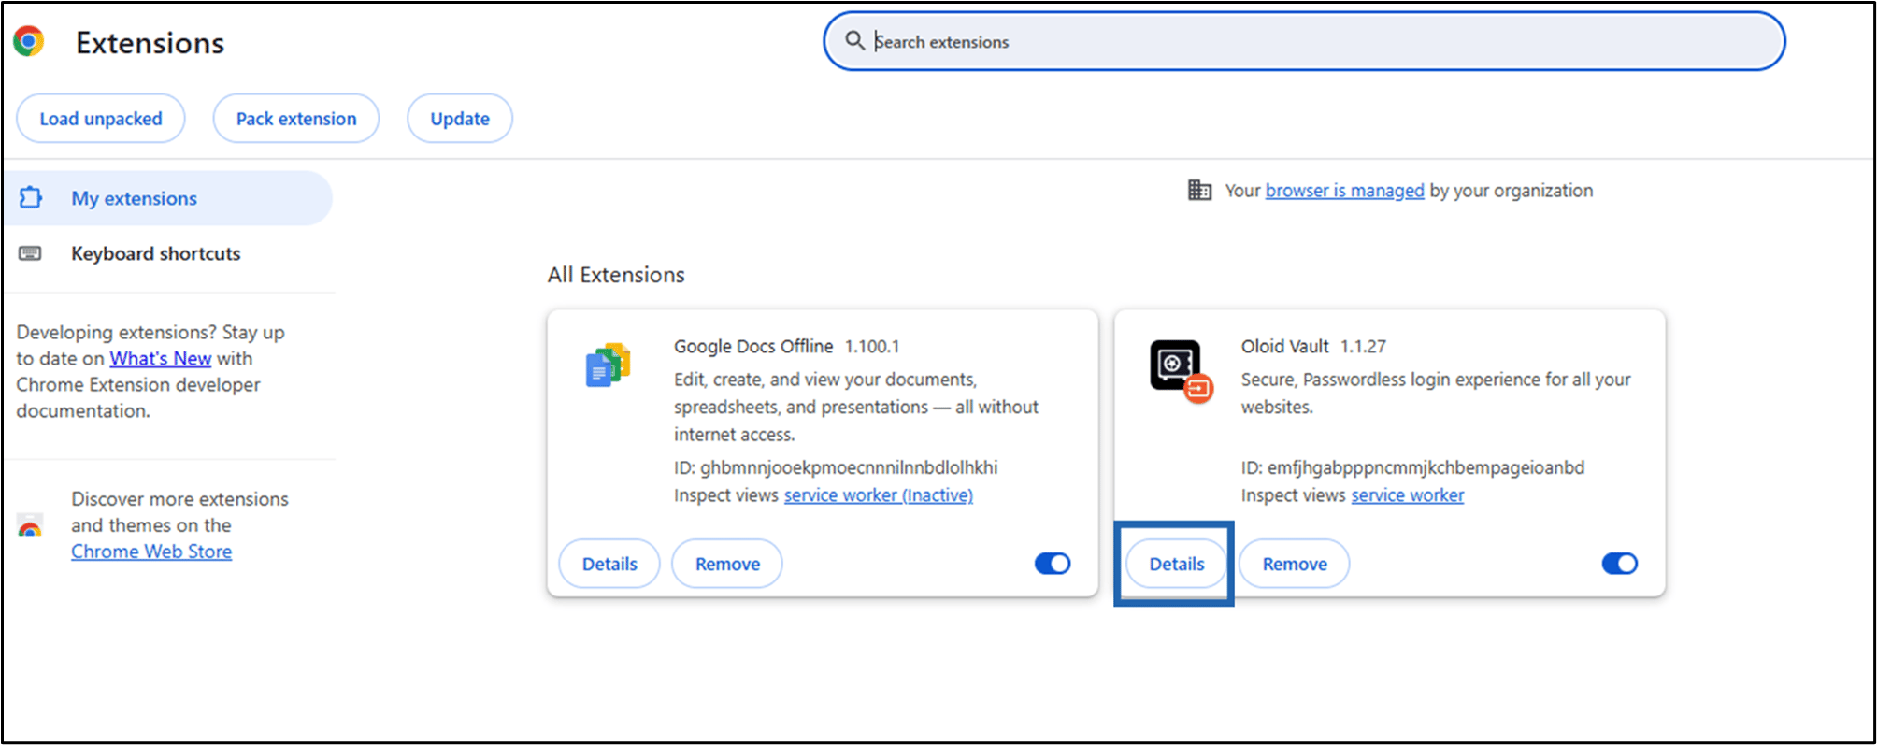Viewport: 1877px width, 745px height.
Task: Click version number 1.100.1
Action: point(872,346)
